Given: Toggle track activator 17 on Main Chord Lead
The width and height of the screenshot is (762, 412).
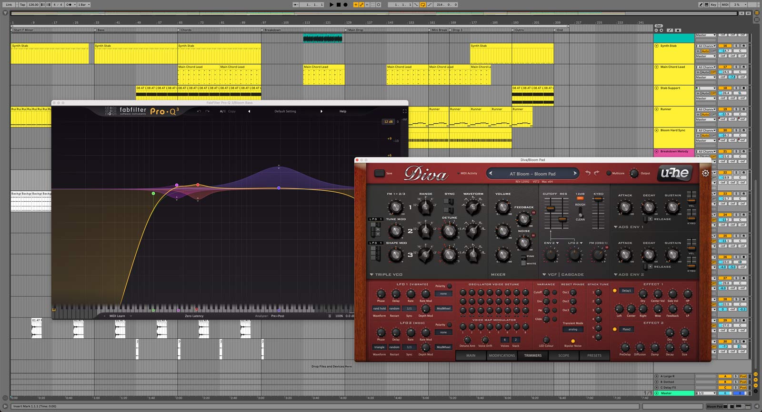Looking at the screenshot, I should pos(725,67).
